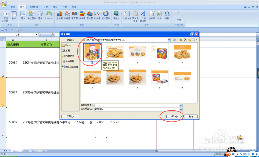
Task: Click the Header and Footer (頁首及頁尾) icon
Action: click(x=135, y=14)
